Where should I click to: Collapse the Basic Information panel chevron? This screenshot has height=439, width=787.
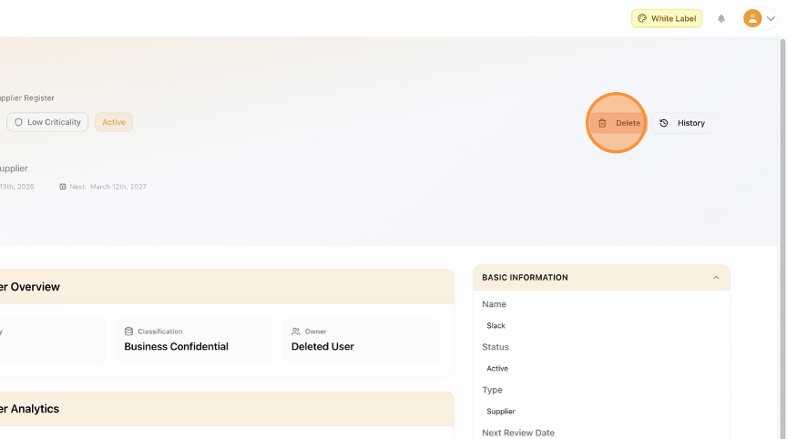(x=716, y=278)
